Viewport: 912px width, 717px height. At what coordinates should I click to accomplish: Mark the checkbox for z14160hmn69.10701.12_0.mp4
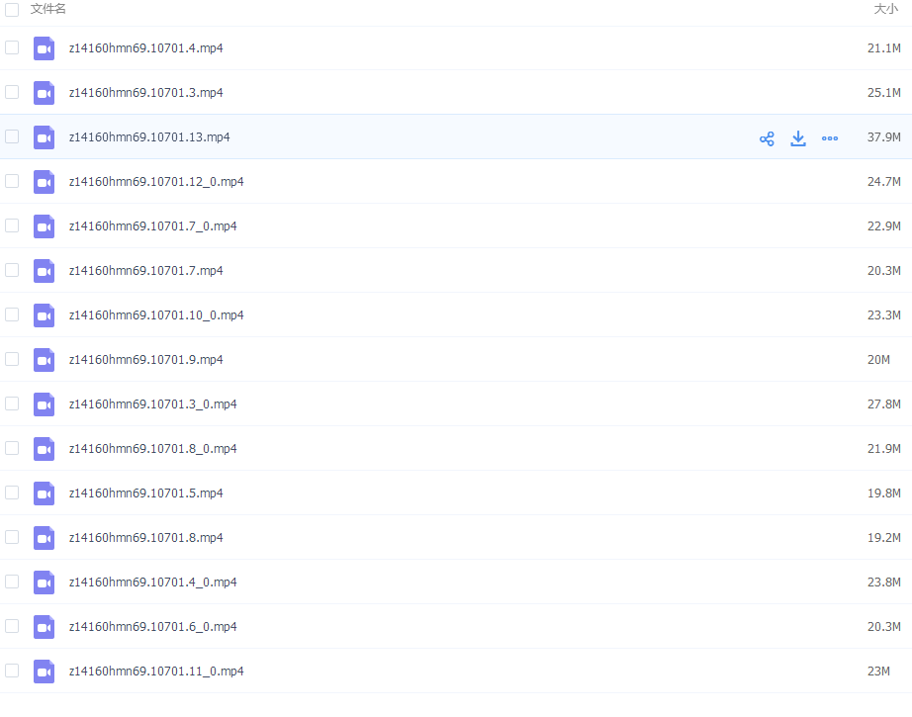click(x=12, y=181)
